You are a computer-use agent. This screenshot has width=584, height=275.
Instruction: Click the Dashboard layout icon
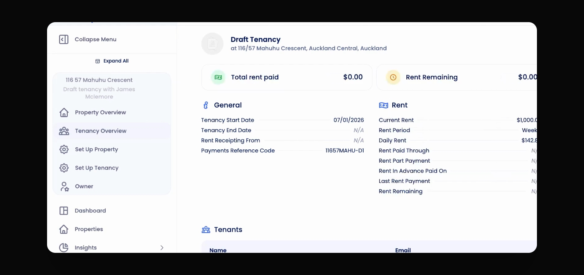click(x=64, y=211)
